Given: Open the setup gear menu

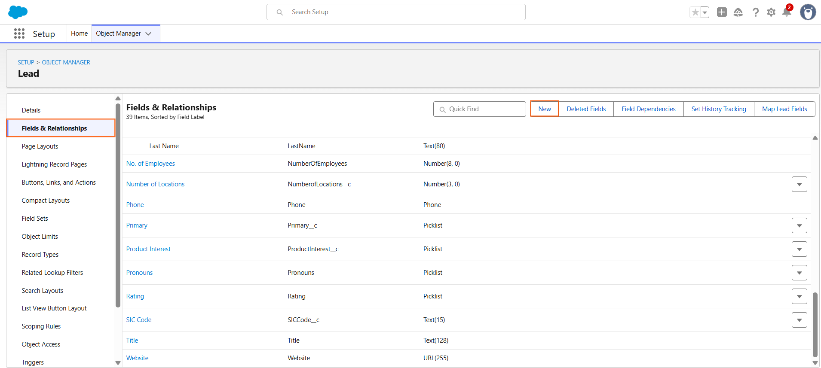Looking at the screenshot, I should pos(771,12).
